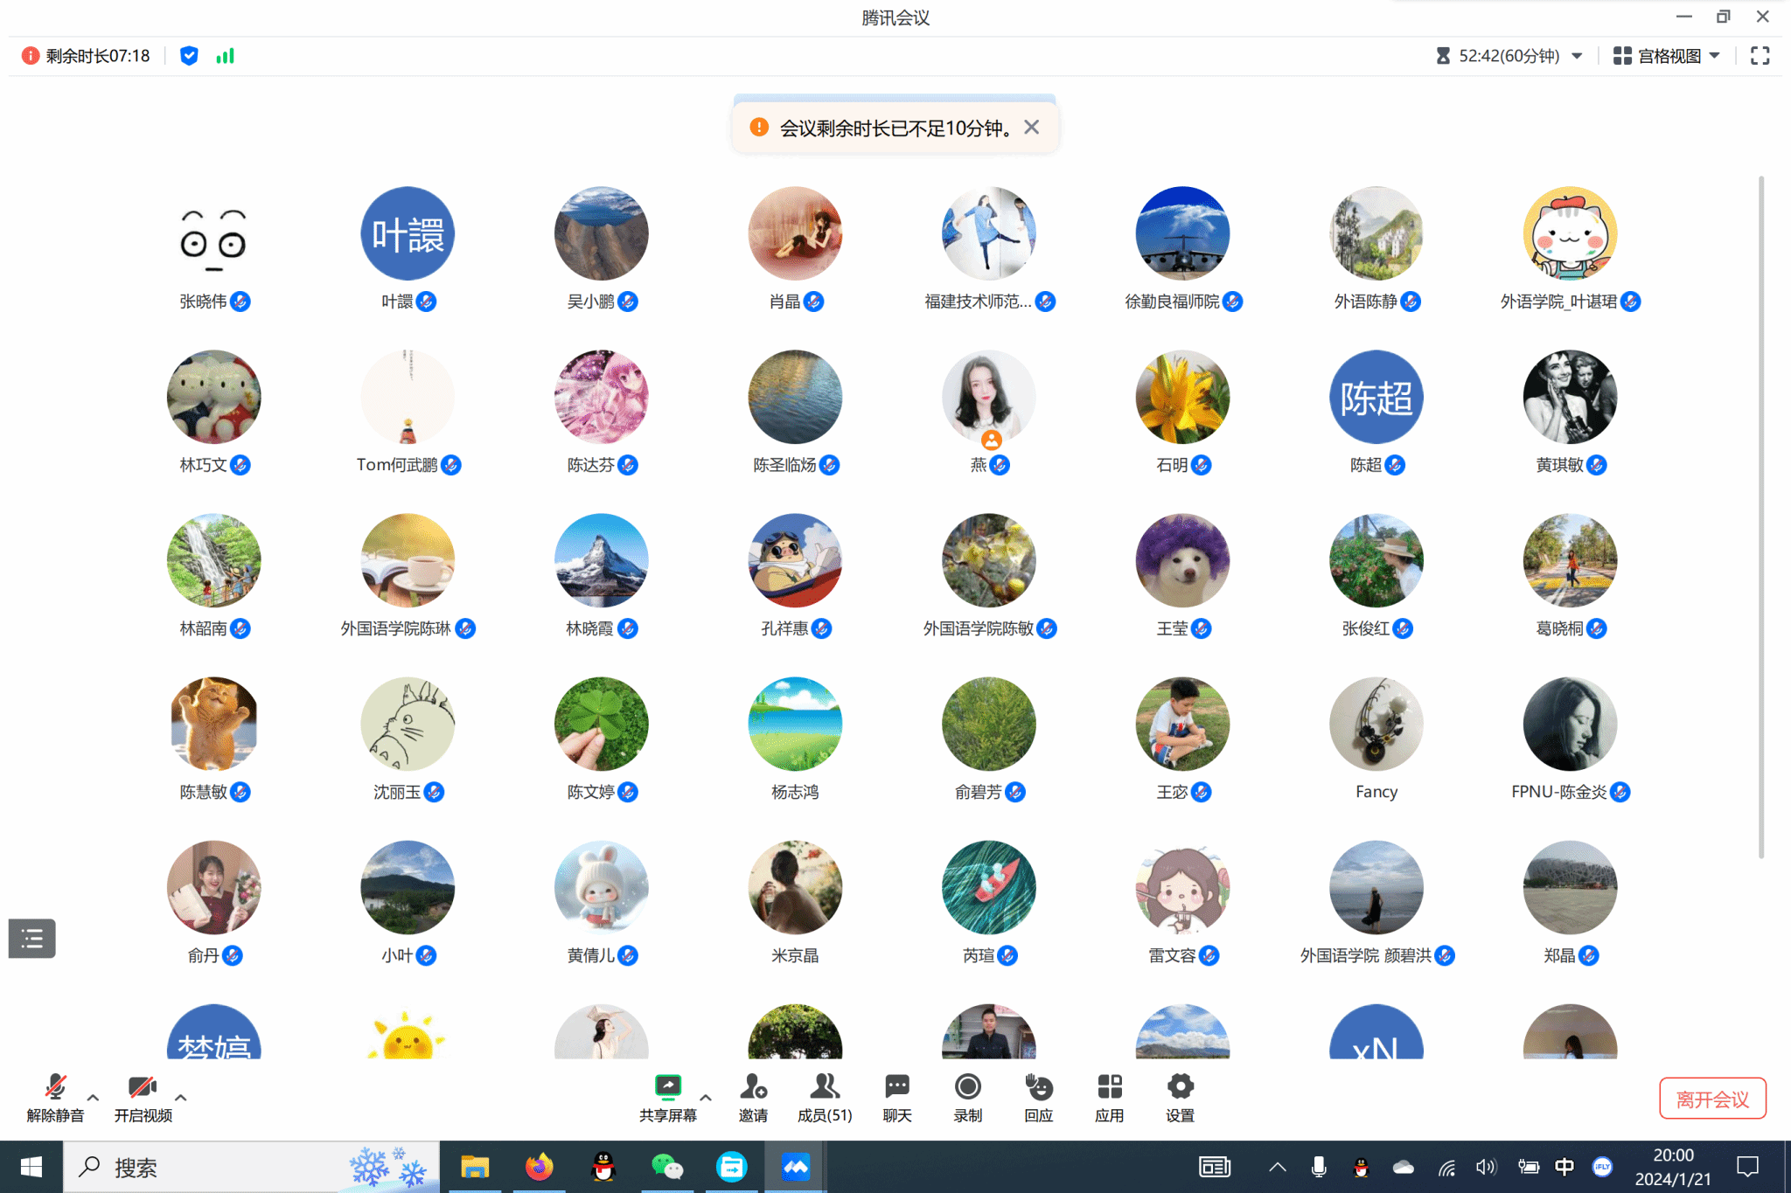
Task: Open the Apps (应用) icon
Action: click(1109, 1088)
